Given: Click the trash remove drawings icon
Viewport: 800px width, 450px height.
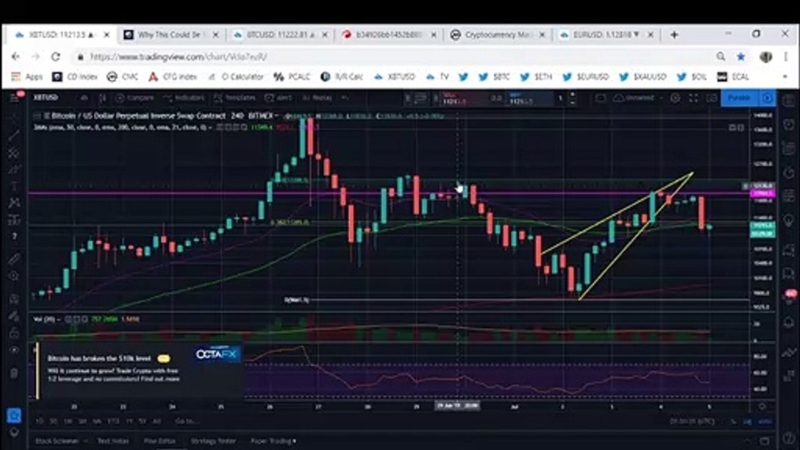Looking at the screenshot, I should [x=14, y=373].
